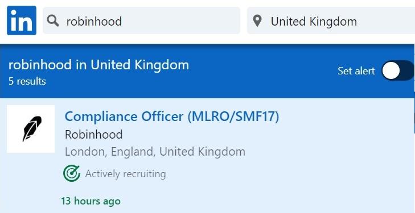Enable the Set alert switch
Image resolution: width=415 pixels, height=213 pixels.
(398, 70)
